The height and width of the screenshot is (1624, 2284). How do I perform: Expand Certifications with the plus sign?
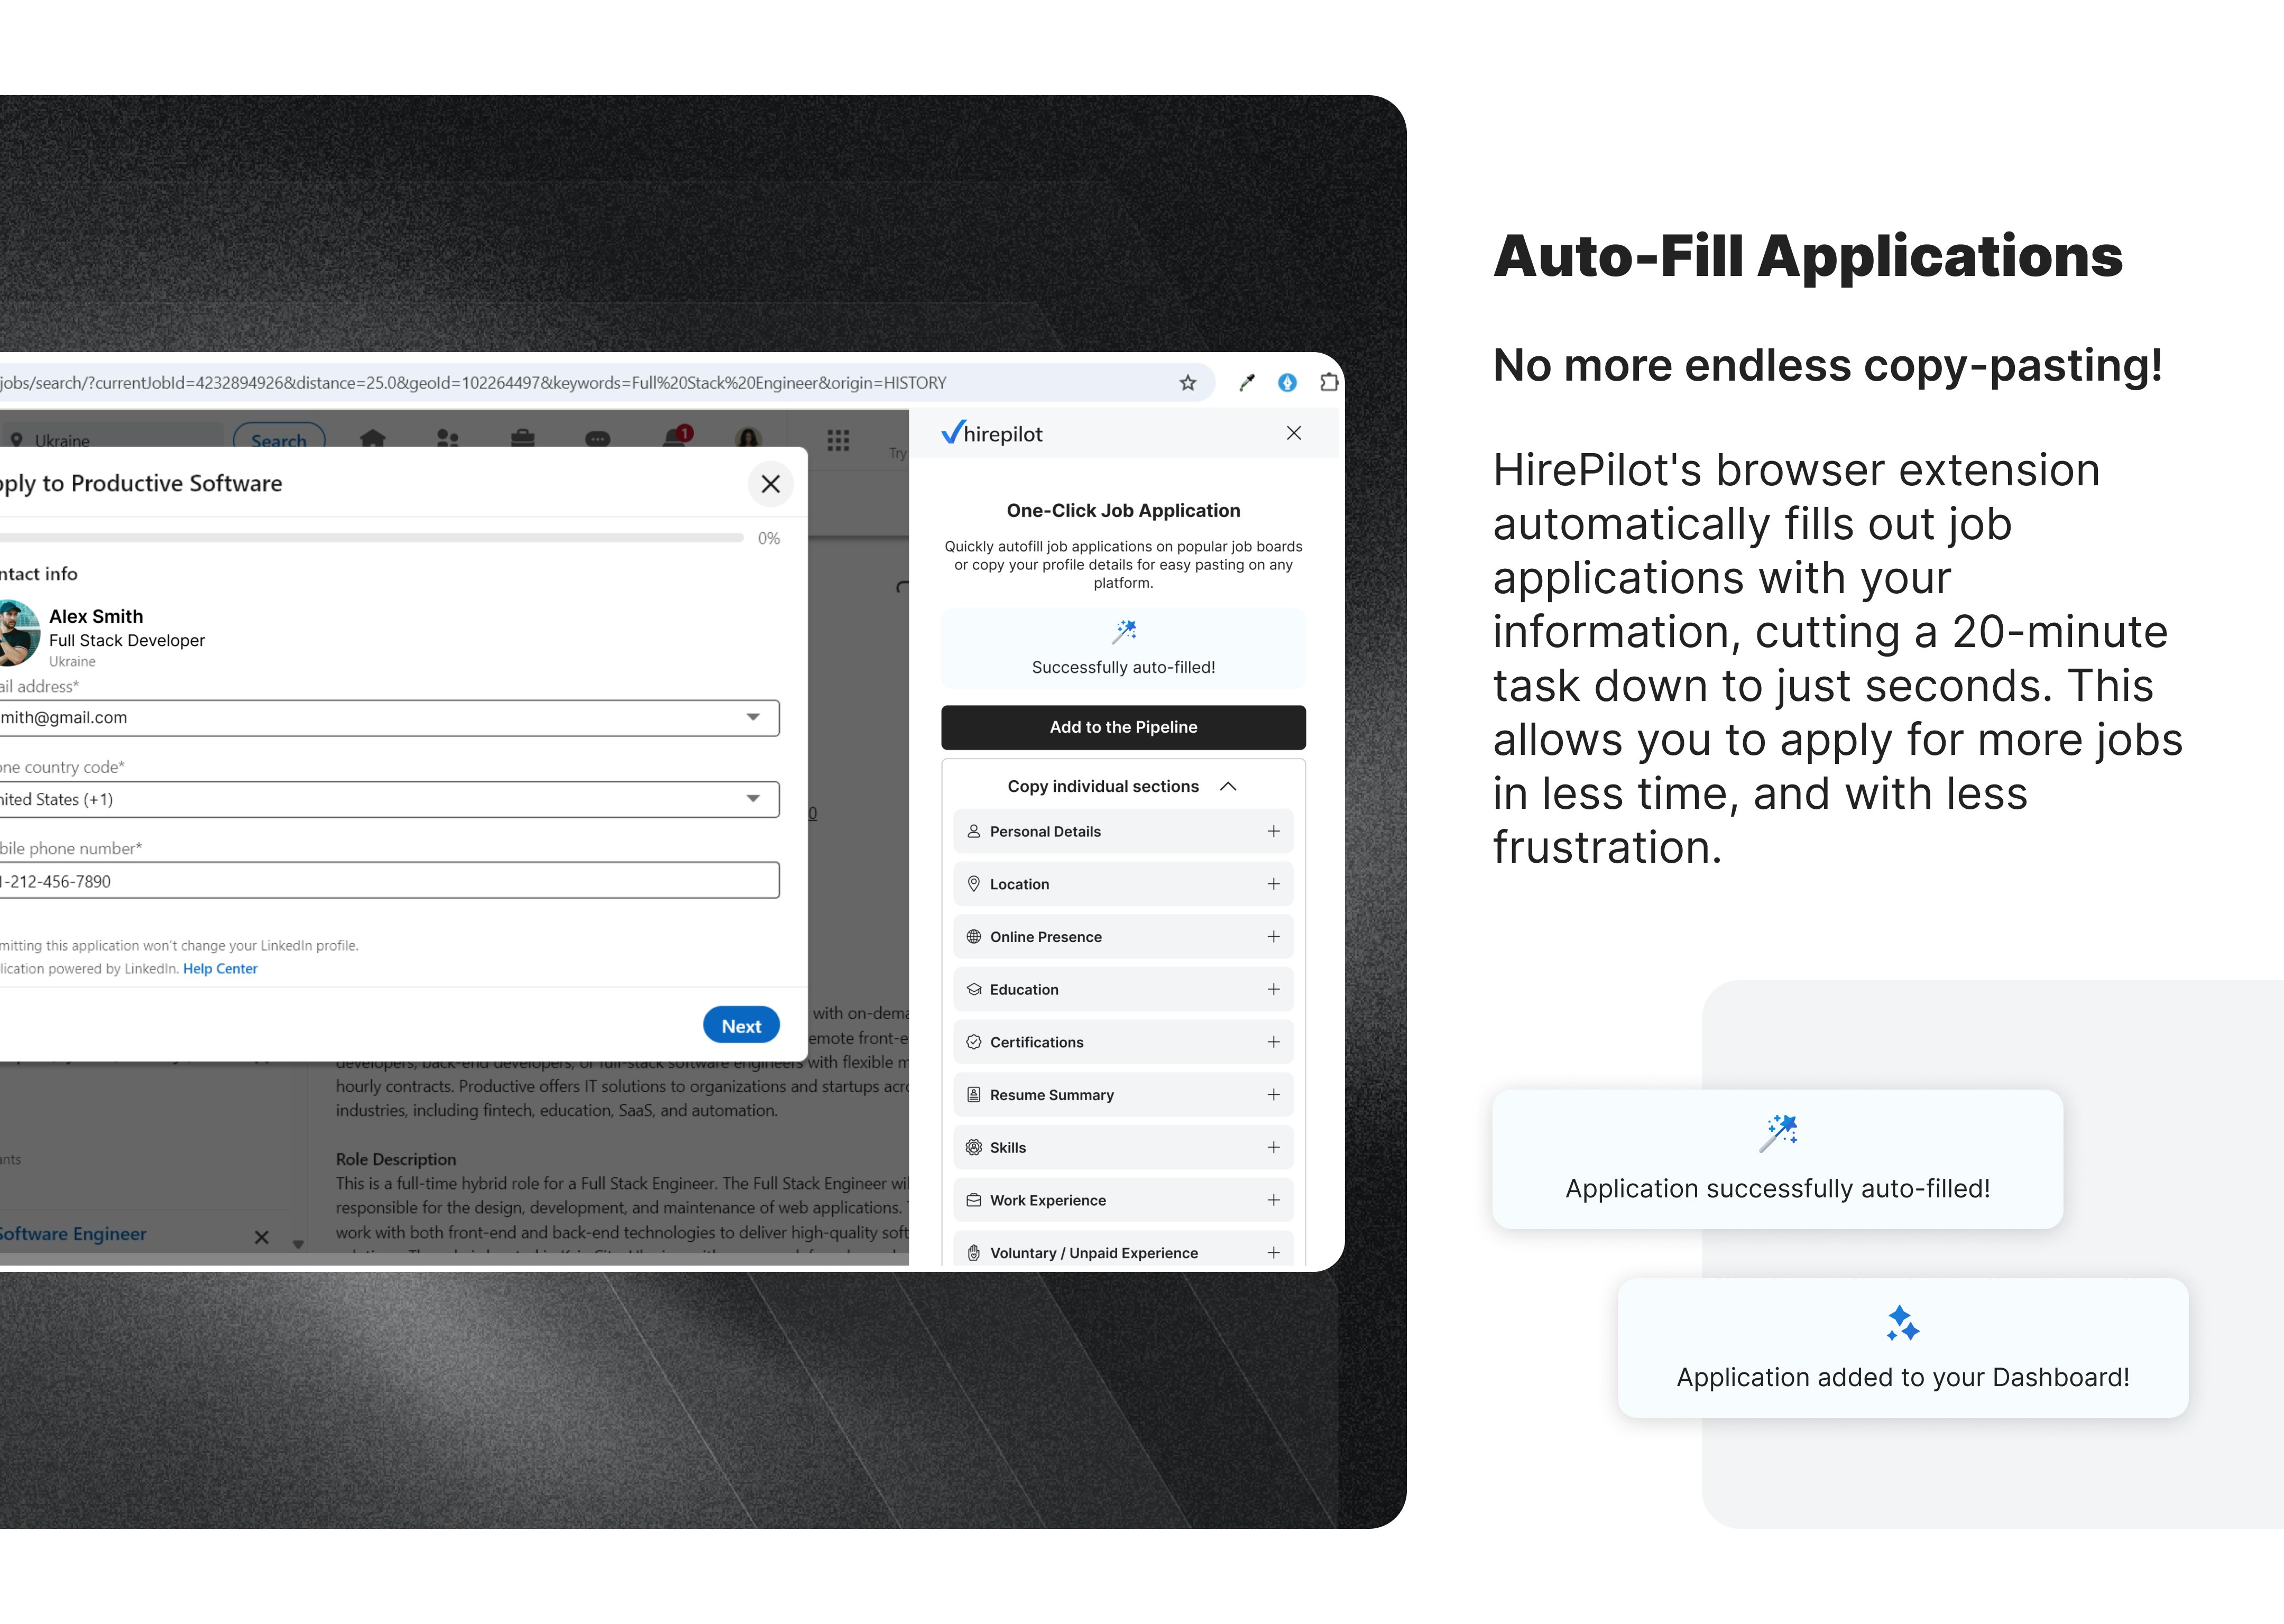pos(1273,1042)
